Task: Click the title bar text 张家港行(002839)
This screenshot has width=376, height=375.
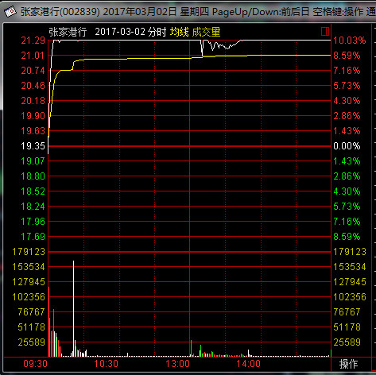Action: coord(60,12)
